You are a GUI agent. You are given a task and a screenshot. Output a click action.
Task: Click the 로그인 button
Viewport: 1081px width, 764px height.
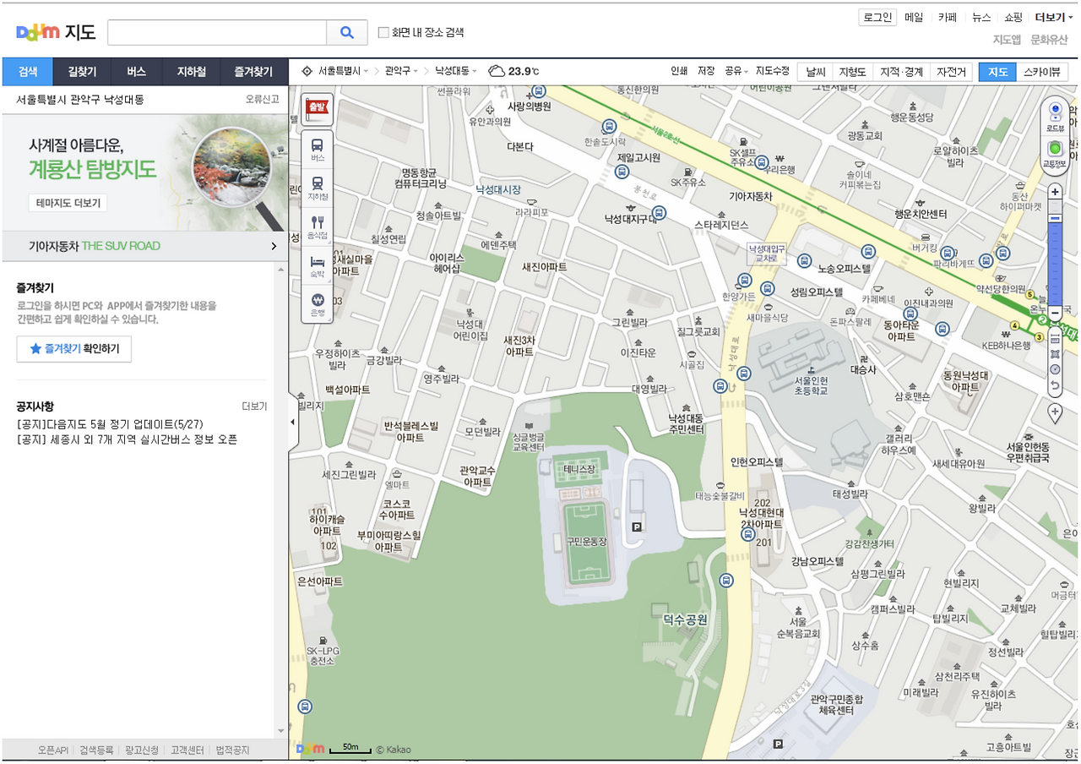click(877, 17)
